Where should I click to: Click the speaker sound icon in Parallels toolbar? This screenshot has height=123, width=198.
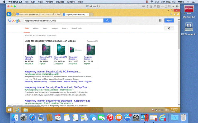point(162,6)
